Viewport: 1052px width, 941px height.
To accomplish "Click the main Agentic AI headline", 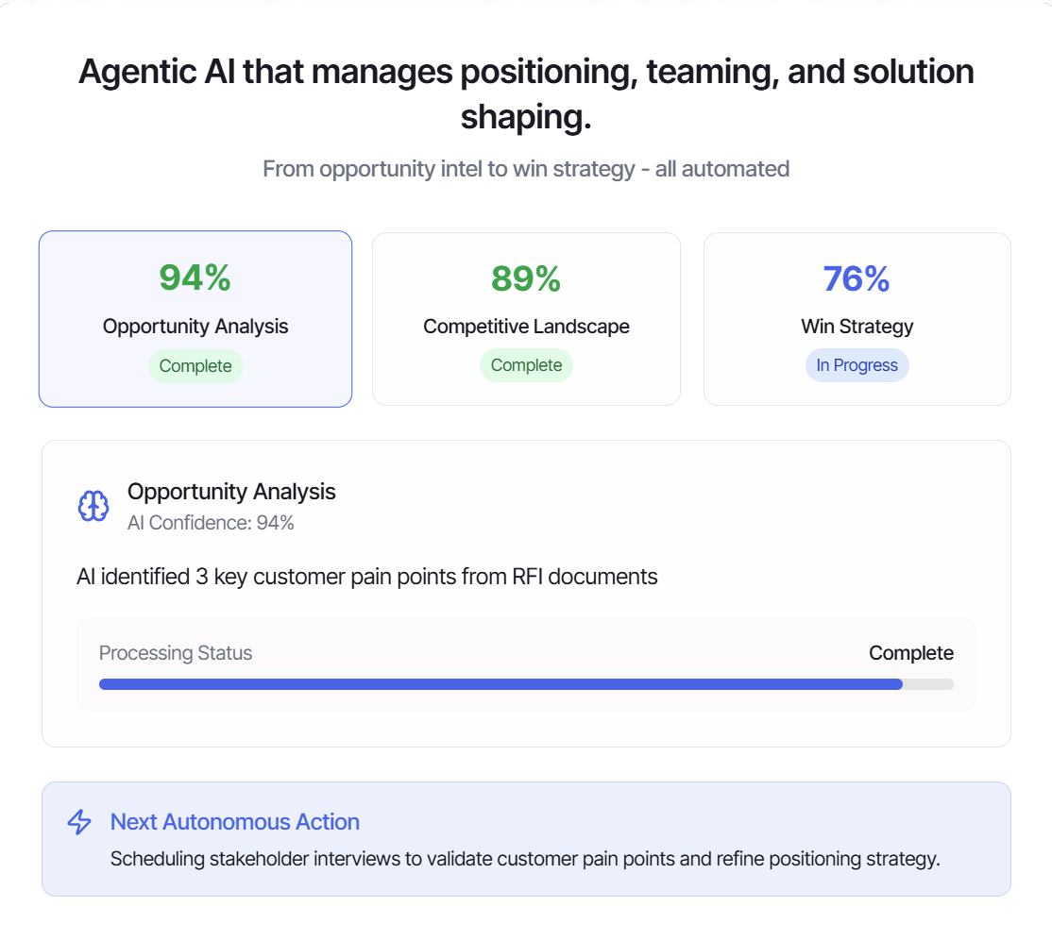I will tap(526, 93).
